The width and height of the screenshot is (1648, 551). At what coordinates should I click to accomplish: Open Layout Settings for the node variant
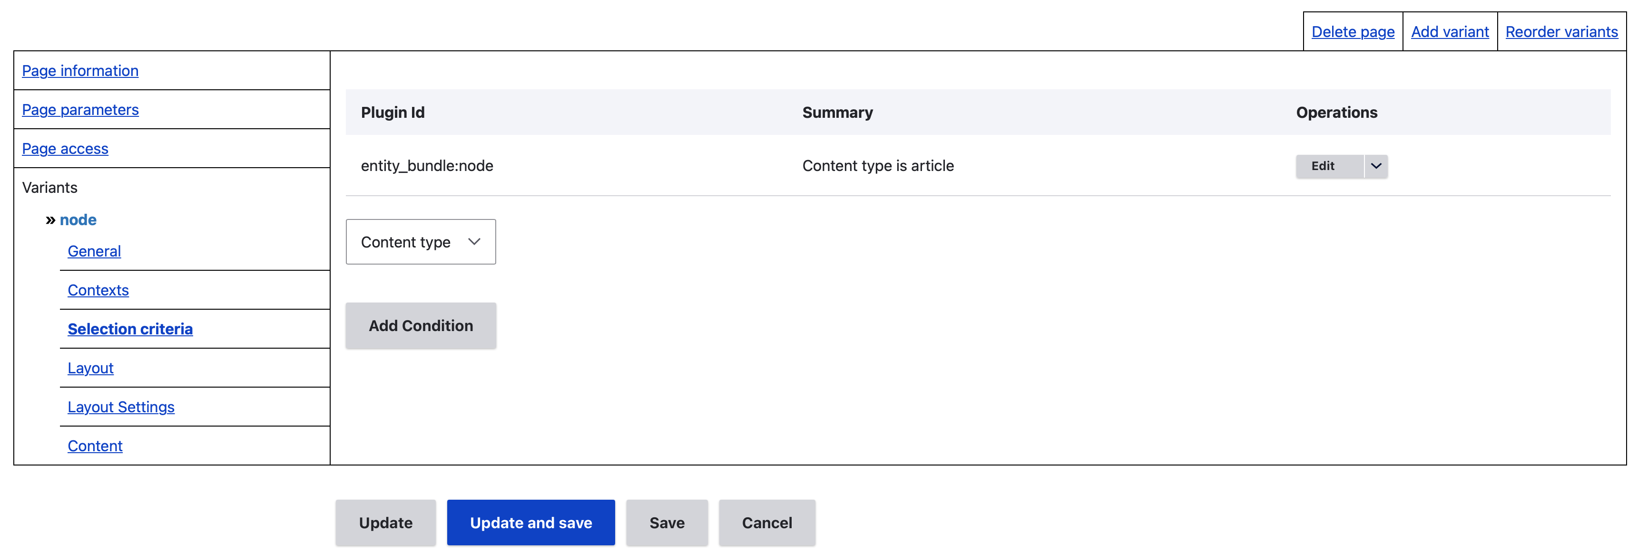121,407
